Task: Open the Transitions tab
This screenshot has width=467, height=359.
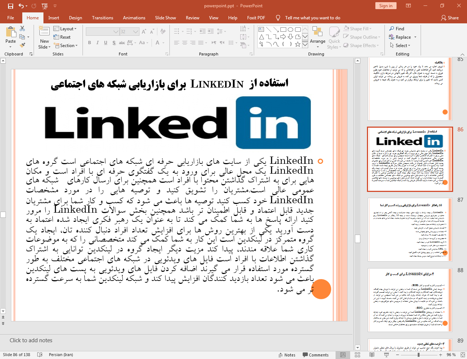Action: tap(103, 18)
